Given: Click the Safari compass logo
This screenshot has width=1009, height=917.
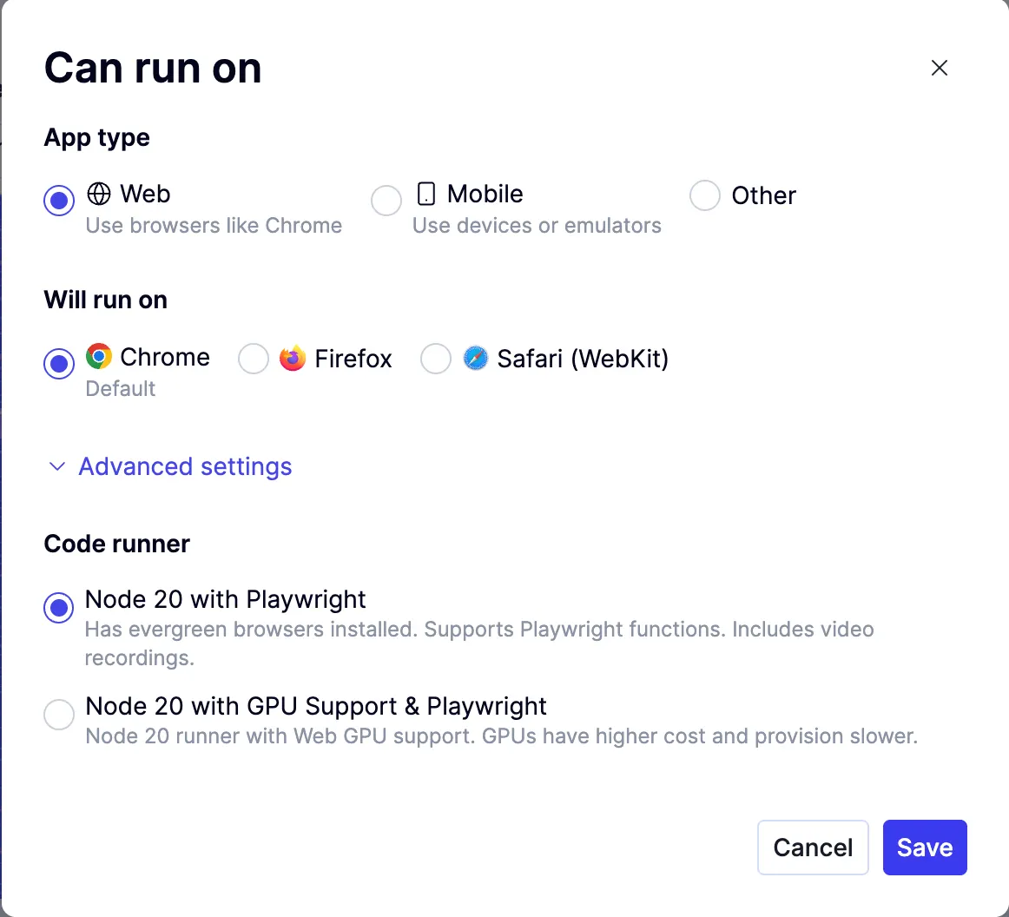Looking at the screenshot, I should [476, 358].
